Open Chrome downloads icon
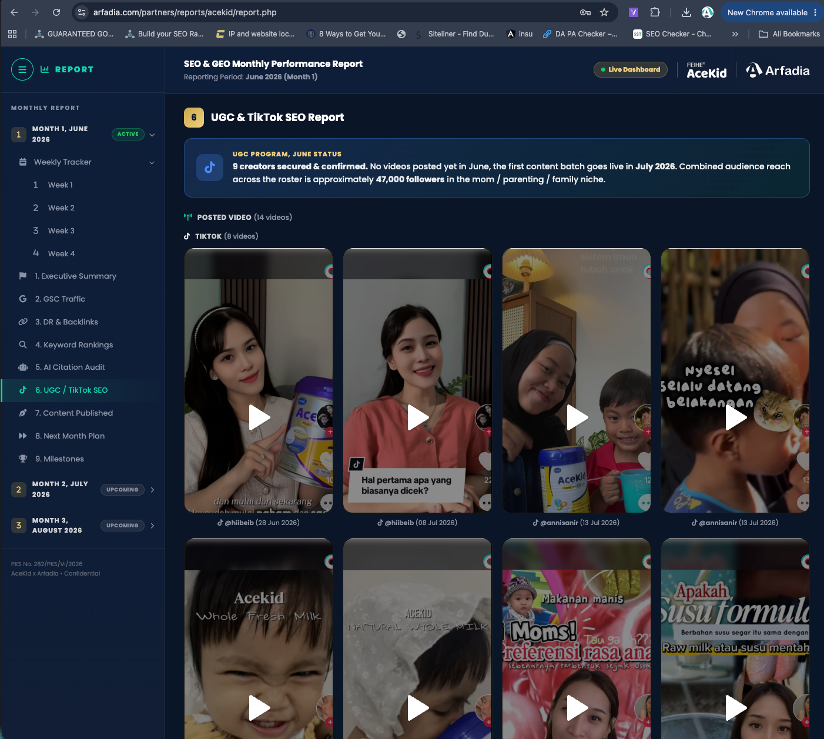 [x=686, y=12]
